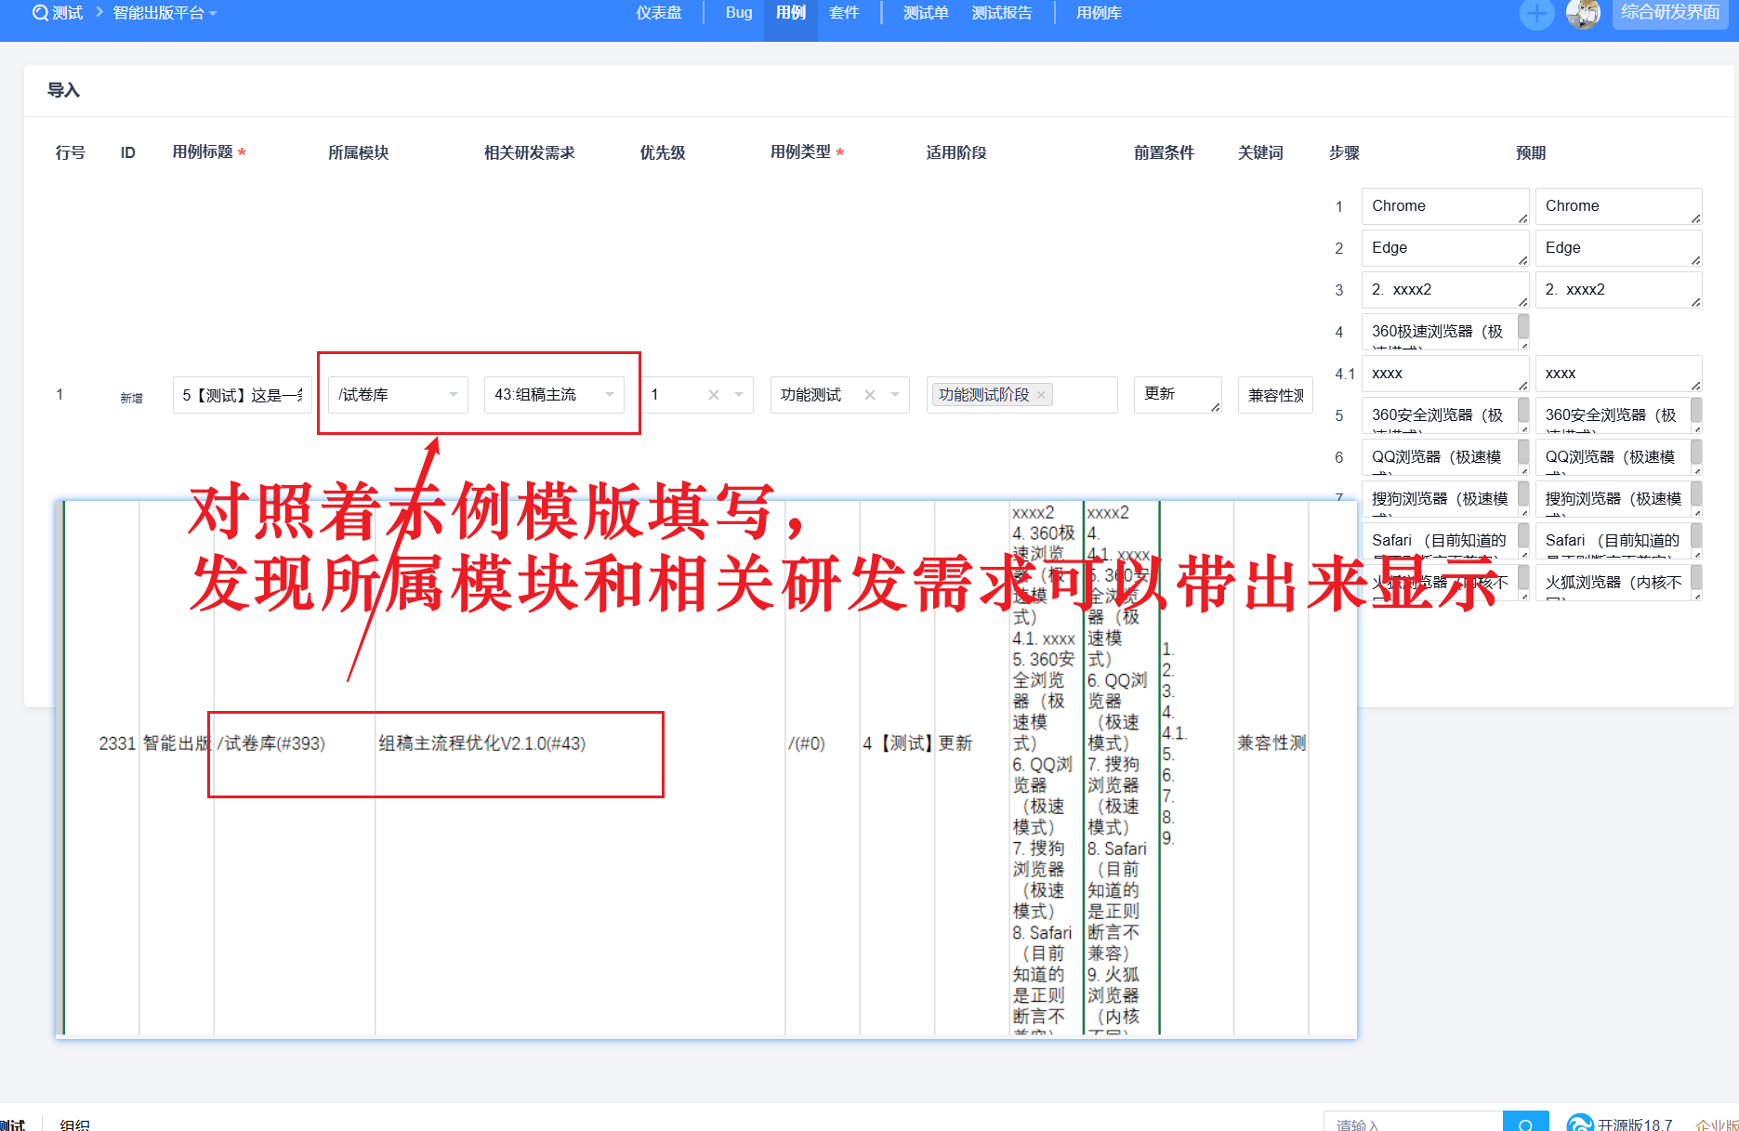This screenshot has height=1131, width=1739.
Task: Click the ZenTao logo next to 开源版18.7
Action: point(1579,1124)
